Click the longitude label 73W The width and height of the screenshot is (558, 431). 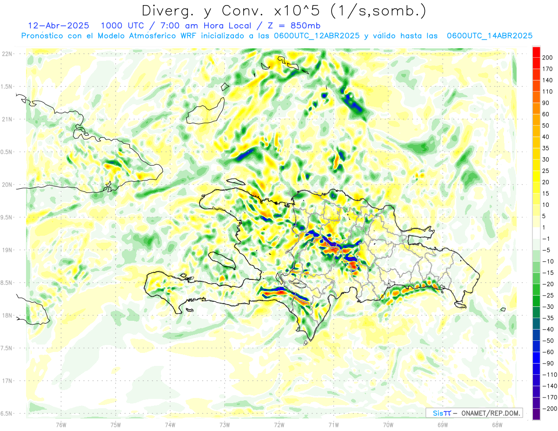tap(225, 424)
